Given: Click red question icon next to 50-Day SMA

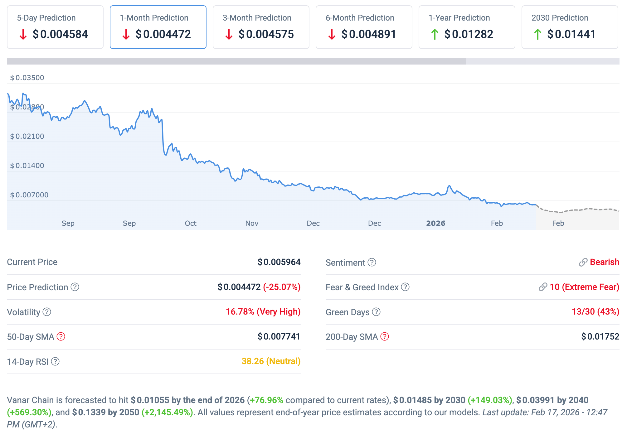Looking at the screenshot, I should tap(61, 336).
